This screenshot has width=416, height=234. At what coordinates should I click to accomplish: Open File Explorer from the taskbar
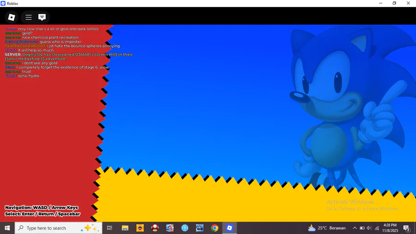[x=125, y=228]
